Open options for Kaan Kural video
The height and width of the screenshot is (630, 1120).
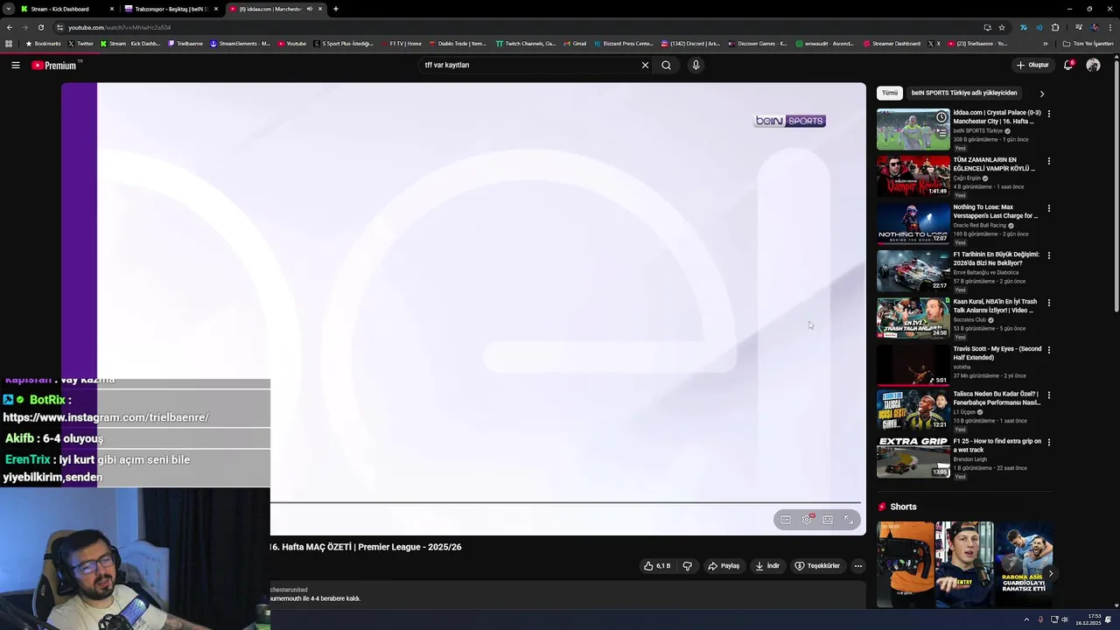[1048, 303]
